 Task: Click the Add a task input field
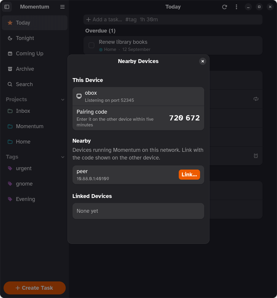click(173, 20)
